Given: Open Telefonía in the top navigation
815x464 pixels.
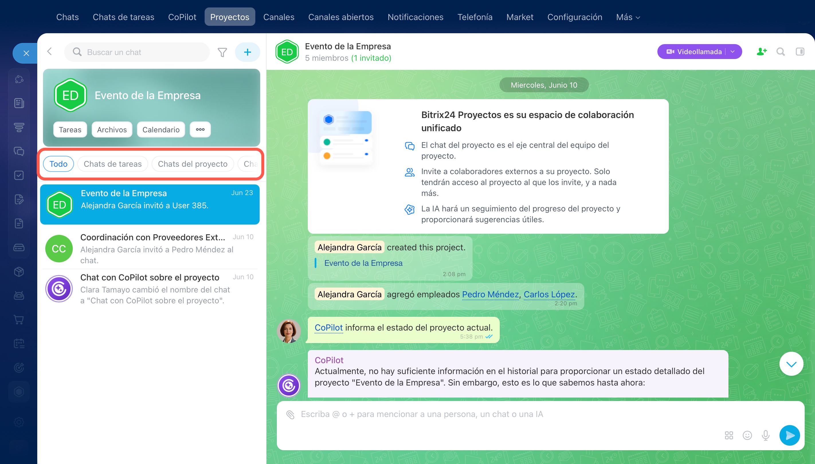Looking at the screenshot, I should [475, 17].
